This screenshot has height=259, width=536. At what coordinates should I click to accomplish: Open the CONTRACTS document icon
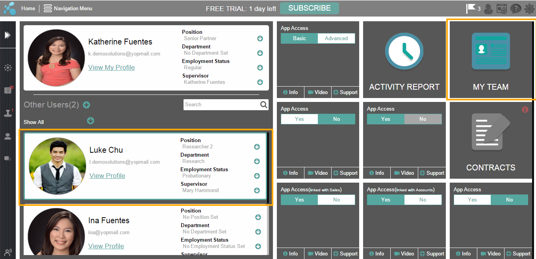[x=491, y=132]
